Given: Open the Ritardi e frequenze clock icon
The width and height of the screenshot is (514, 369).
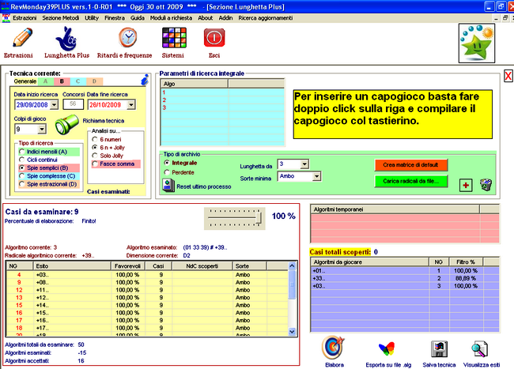Looking at the screenshot, I should pyautogui.click(x=128, y=38).
